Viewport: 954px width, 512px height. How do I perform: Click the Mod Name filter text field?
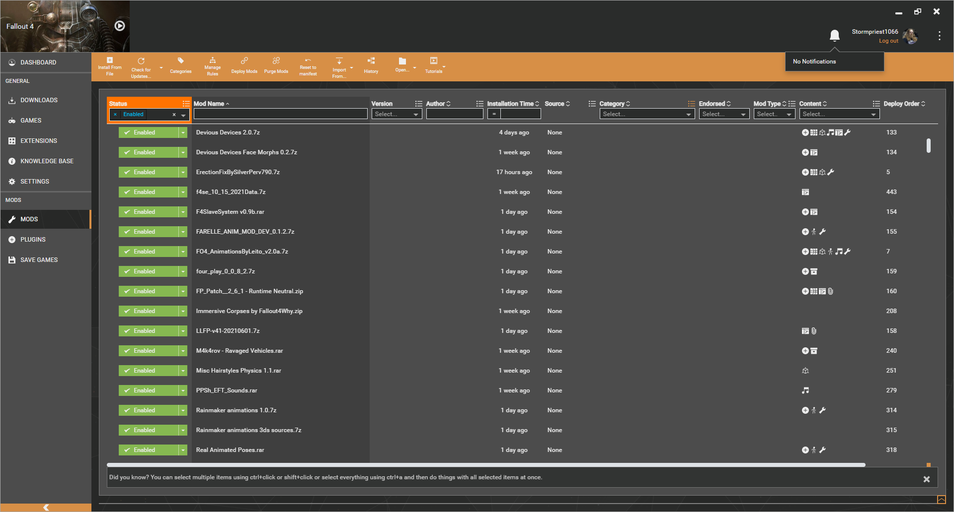coord(280,114)
